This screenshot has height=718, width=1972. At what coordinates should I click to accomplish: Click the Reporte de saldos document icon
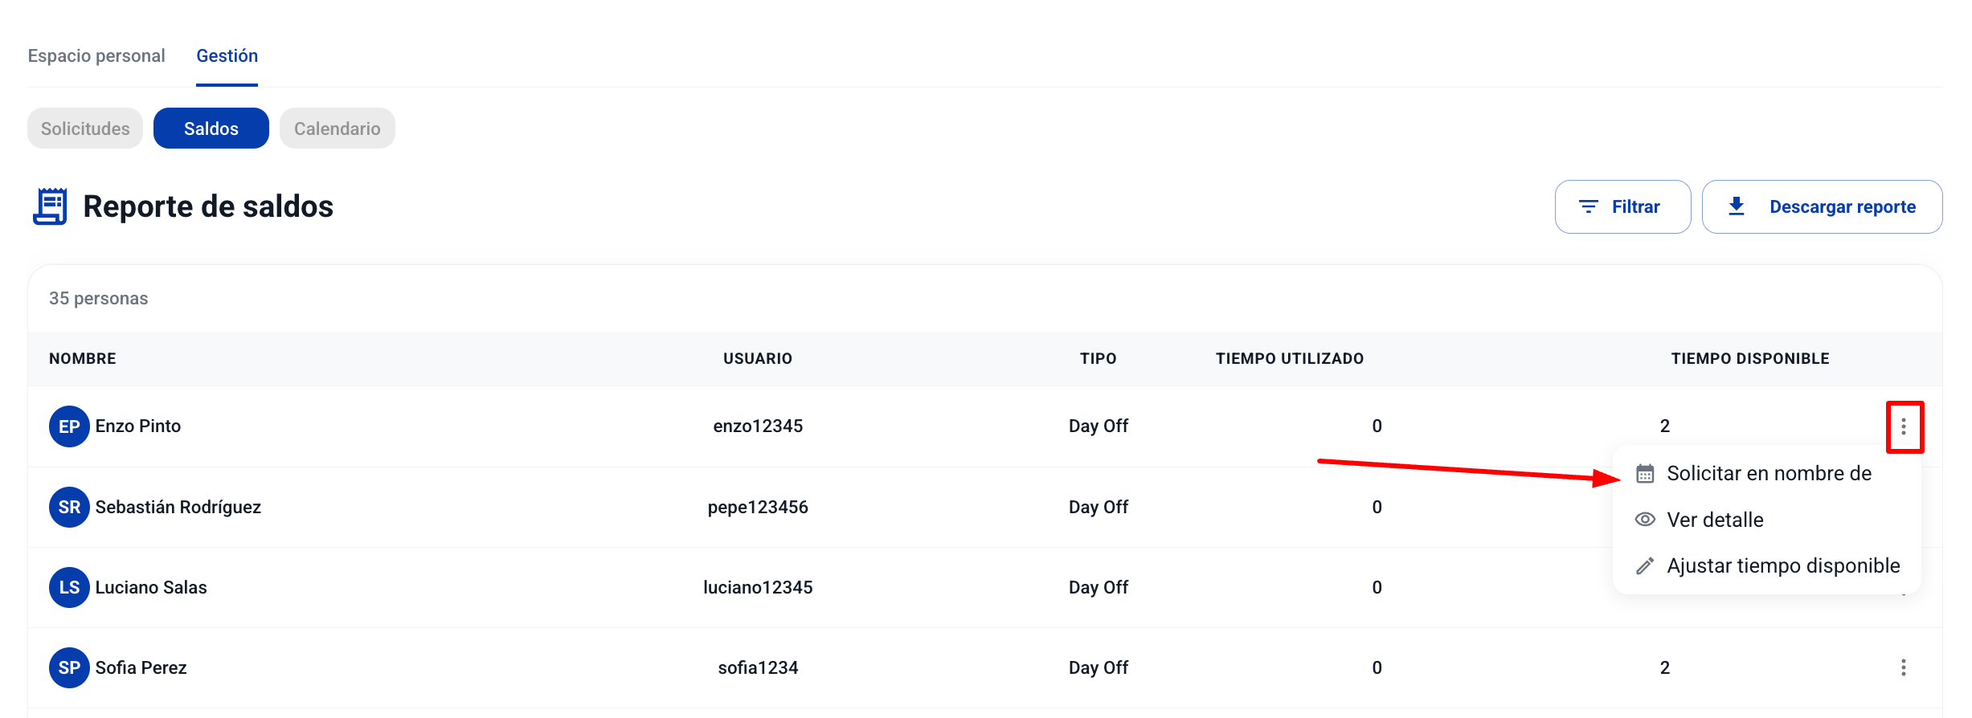tap(50, 206)
